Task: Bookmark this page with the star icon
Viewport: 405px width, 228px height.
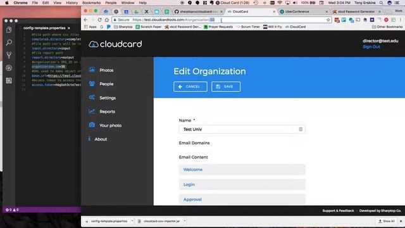Action: pyautogui.click(x=328, y=20)
